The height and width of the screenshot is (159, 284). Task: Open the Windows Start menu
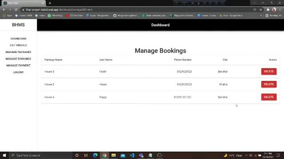(x=4, y=155)
